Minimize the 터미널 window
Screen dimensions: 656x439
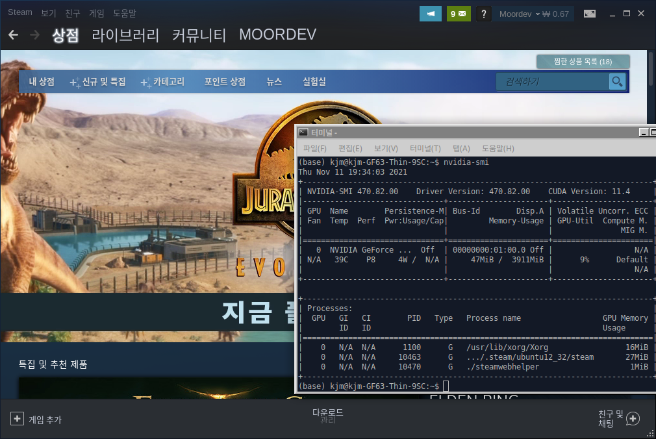click(x=644, y=132)
